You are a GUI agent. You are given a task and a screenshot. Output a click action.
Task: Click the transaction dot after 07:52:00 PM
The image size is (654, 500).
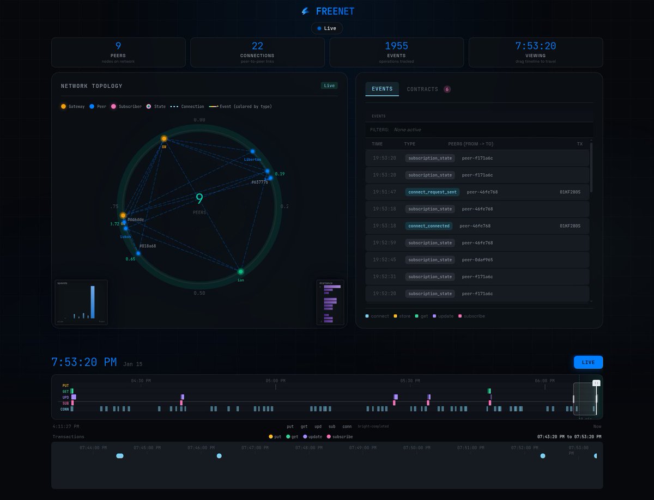coord(543,456)
